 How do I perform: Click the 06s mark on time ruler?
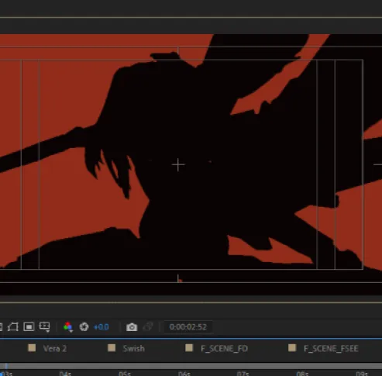[x=184, y=374]
